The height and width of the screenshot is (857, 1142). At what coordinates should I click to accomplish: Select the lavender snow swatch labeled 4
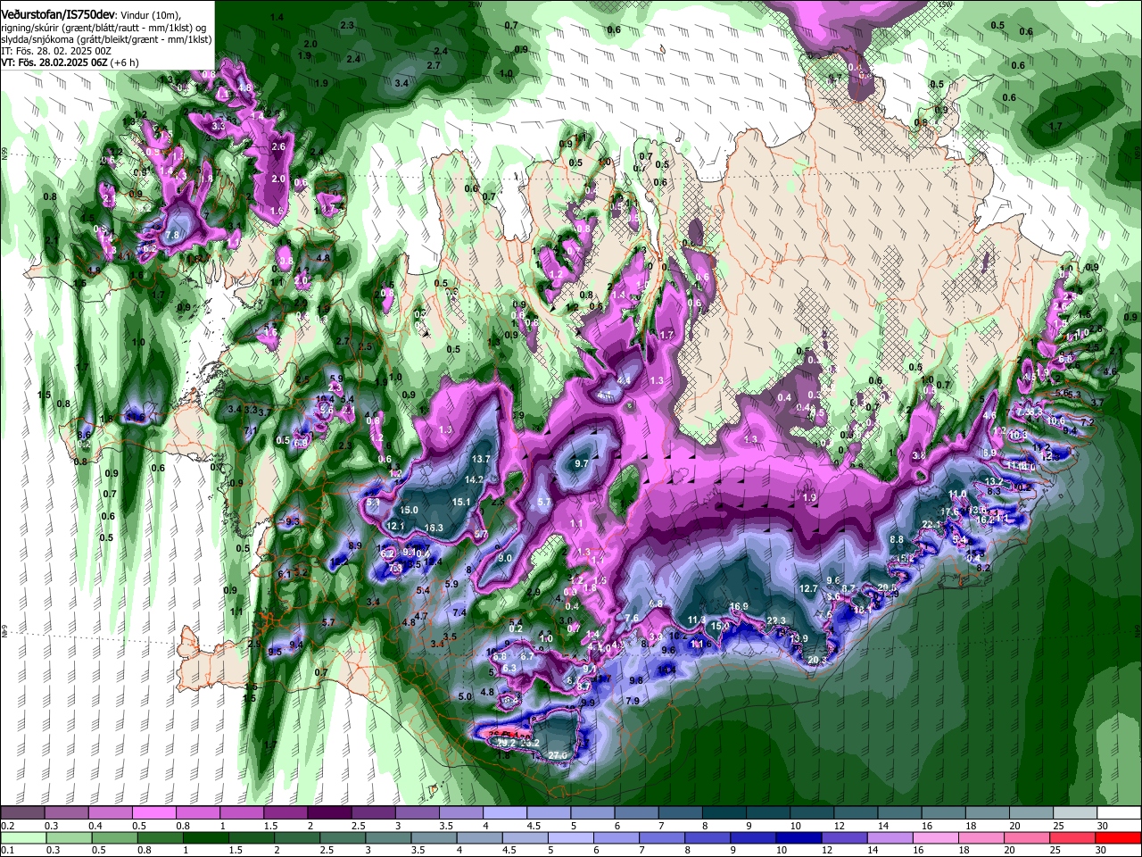pos(505,813)
